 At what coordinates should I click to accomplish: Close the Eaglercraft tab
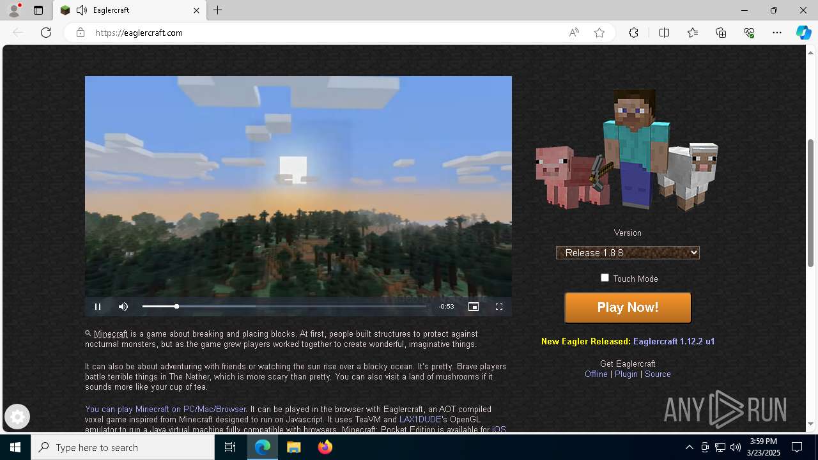coord(196,10)
